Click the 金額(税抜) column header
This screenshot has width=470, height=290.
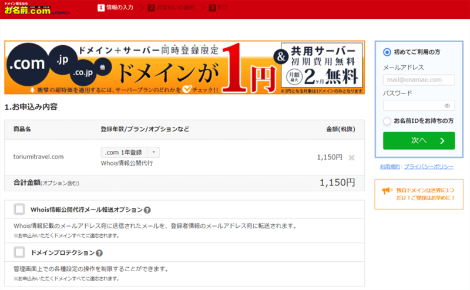pos(341,129)
